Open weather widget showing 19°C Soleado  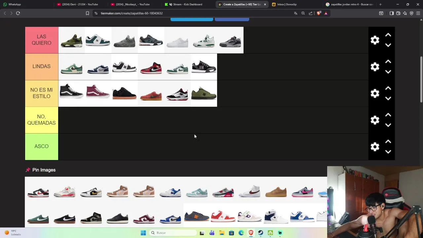pyautogui.click(x=13, y=233)
